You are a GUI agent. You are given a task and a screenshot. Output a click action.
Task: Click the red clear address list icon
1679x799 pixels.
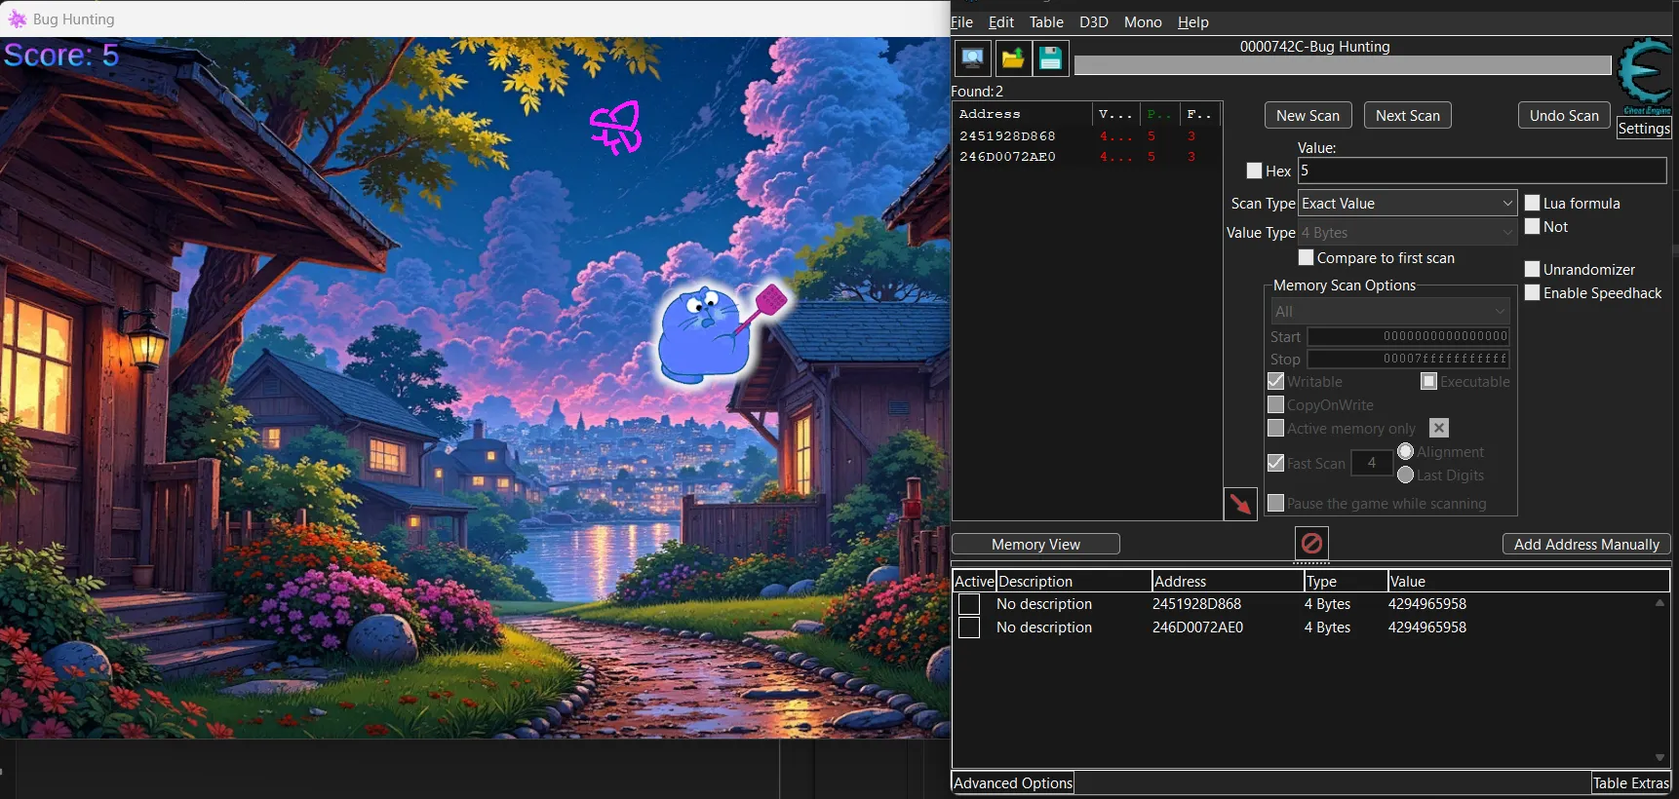coord(1311,543)
